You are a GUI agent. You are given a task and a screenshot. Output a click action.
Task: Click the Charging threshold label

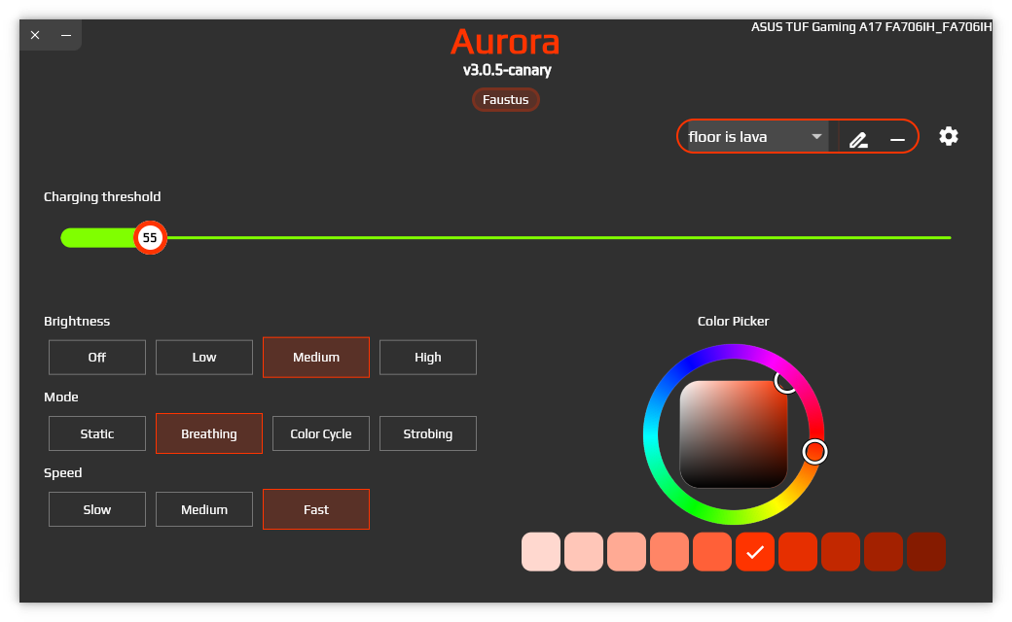102,196
